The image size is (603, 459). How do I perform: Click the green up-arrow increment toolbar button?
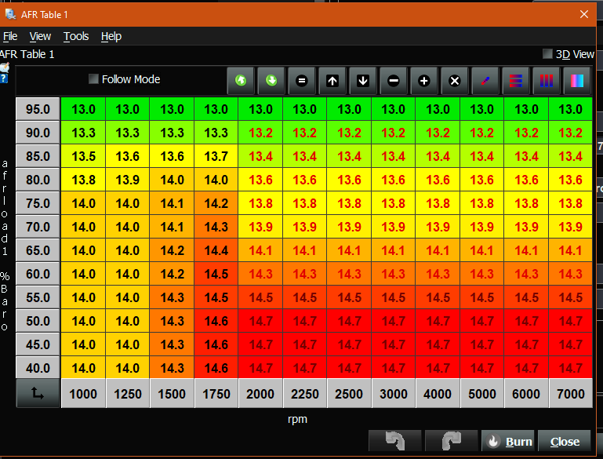pos(242,81)
